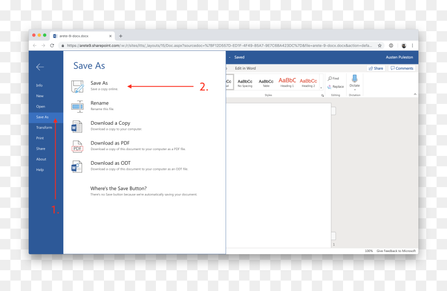This screenshot has height=291, width=447.
Task: Select Save As in the backstage sidebar
Action: click(46, 117)
